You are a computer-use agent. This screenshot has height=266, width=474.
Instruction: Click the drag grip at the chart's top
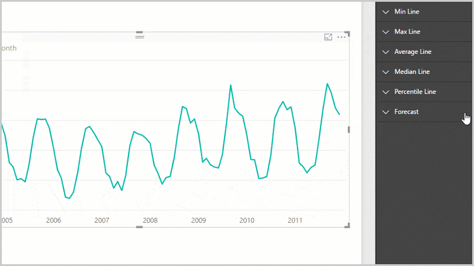pyautogui.click(x=140, y=35)
